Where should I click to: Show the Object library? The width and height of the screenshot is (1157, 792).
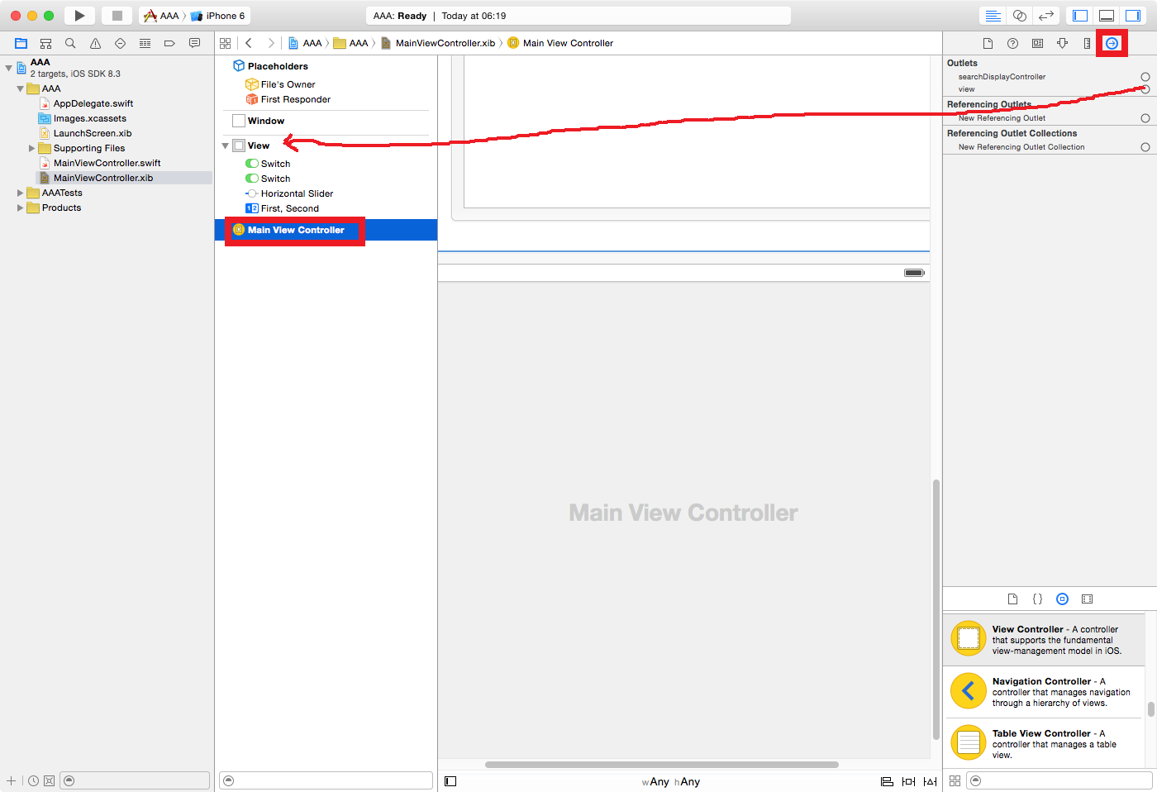1063,599
